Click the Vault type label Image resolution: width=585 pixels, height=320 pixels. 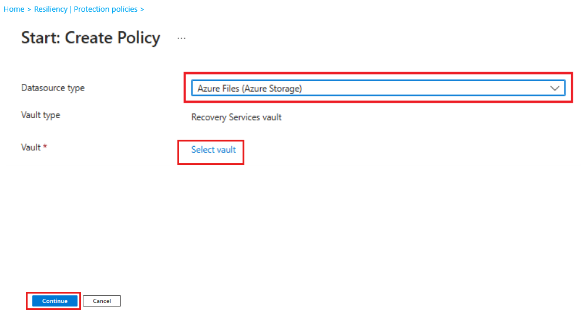(x=41, y=115)
